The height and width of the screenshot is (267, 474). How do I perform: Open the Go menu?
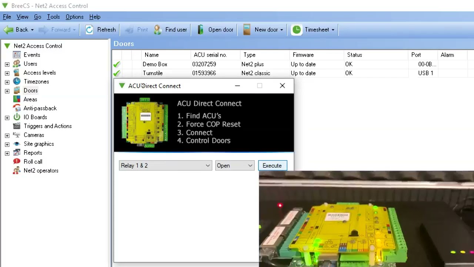(37, 17)
